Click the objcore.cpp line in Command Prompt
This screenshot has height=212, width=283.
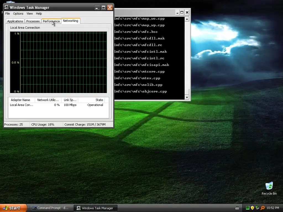click(x=140, y=91)
